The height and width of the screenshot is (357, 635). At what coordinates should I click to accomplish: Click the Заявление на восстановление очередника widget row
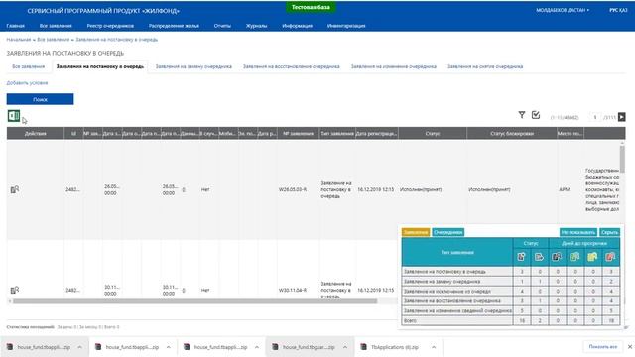coord(510,300)
